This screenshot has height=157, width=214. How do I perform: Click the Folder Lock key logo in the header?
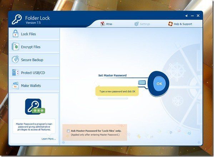17,20
